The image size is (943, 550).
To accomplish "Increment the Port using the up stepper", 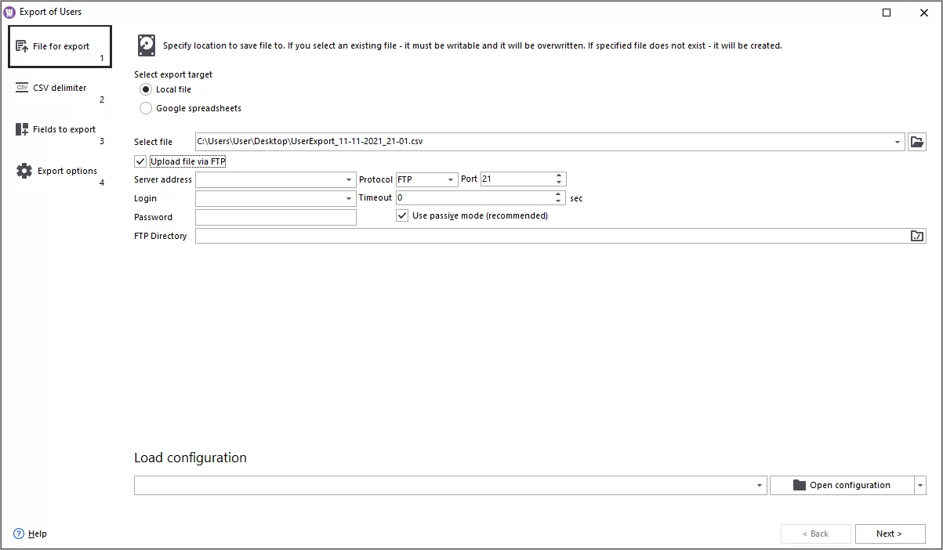I will [x=559, y=175].
